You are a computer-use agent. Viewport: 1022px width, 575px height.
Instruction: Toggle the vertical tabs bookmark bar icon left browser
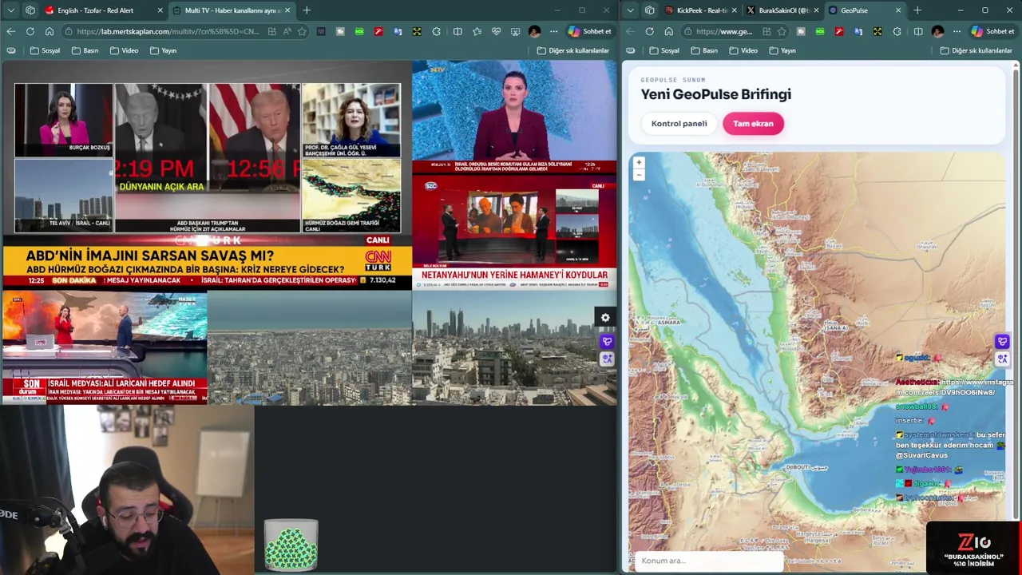pos(11,50)
